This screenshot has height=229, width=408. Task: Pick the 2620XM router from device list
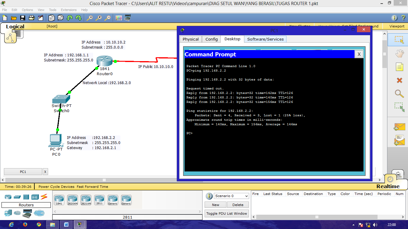(73, 200)
